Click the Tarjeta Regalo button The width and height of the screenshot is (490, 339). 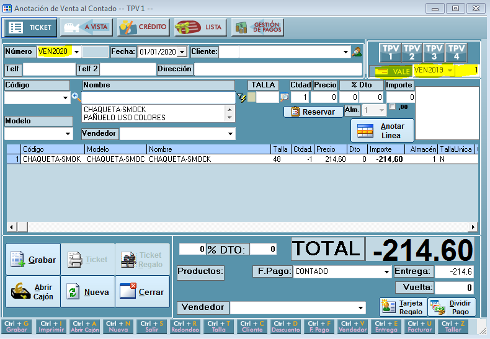(403, 307)
